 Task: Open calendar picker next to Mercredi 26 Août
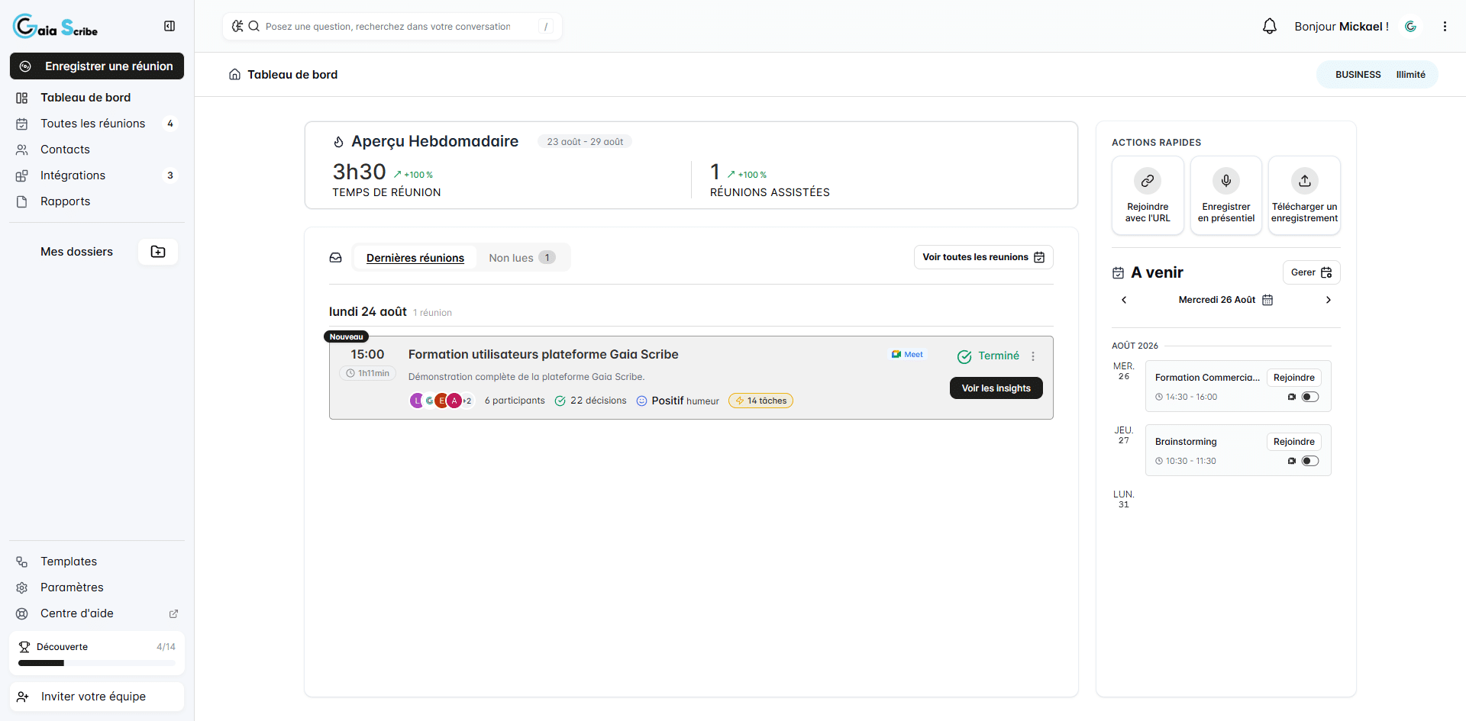(x=1267, y=300)
